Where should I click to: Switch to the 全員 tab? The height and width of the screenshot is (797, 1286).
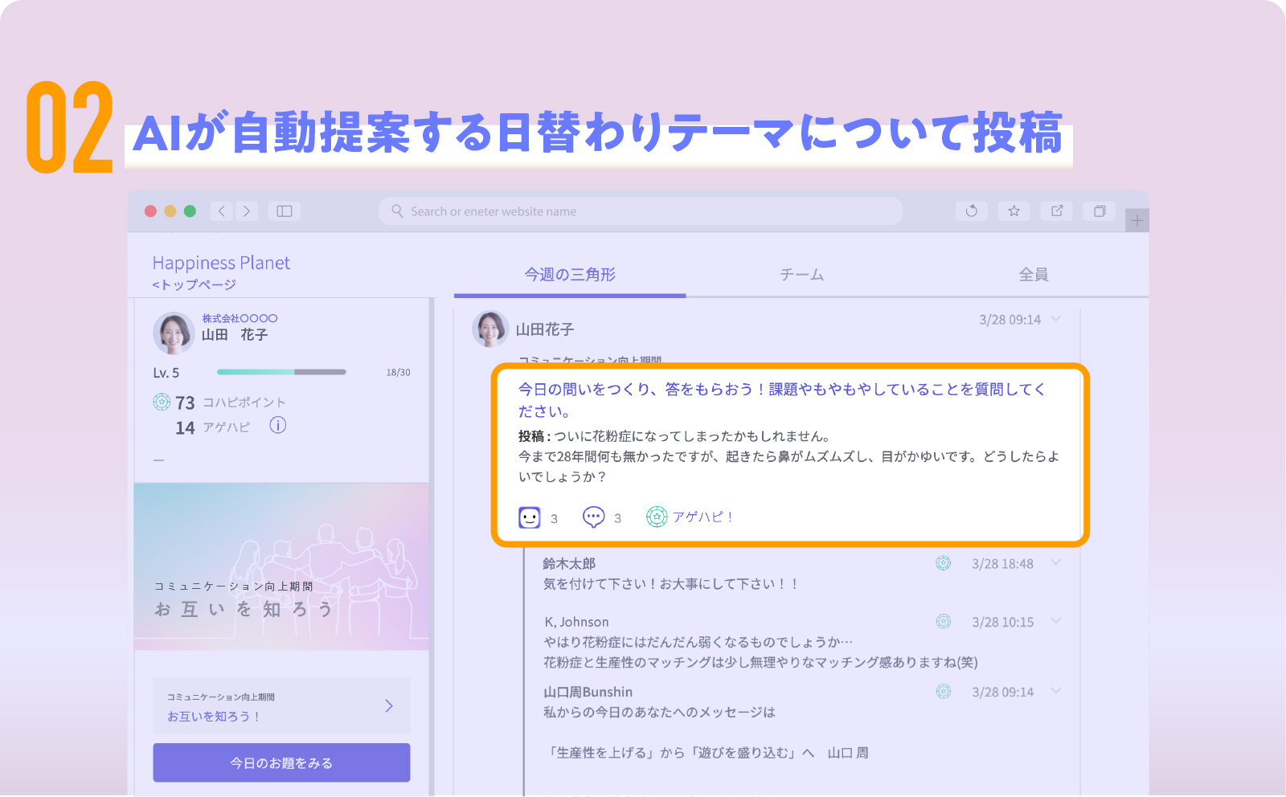[1033, 275]
